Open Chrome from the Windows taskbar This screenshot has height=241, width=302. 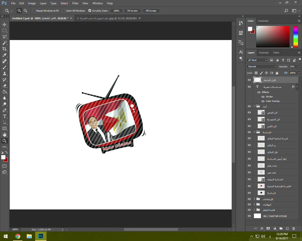tap(18, 236)
